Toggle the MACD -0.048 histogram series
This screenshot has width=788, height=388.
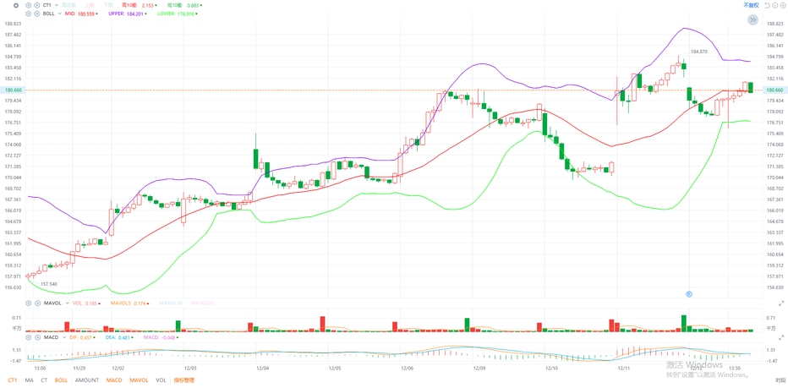coord(161,338)
